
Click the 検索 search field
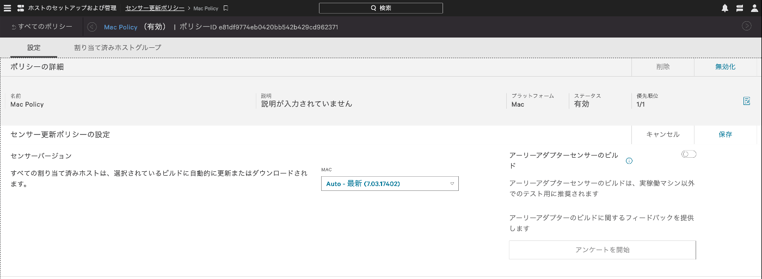point(381,8)
